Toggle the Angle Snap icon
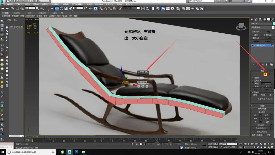Viewport: 275px width, 155px height. pos(106,8)
